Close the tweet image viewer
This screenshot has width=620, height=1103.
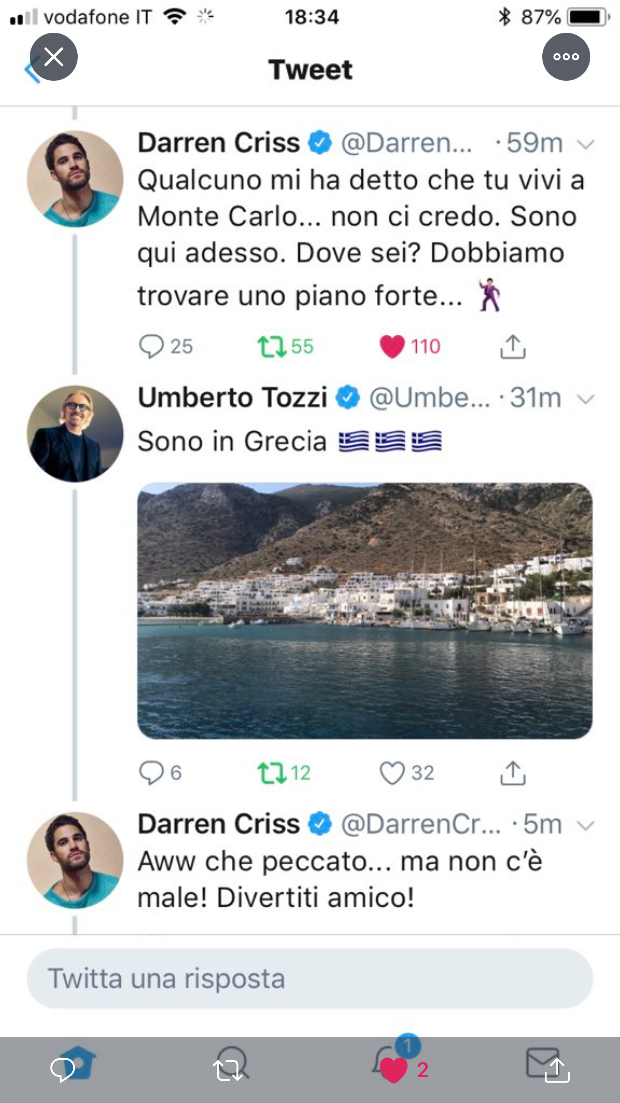(x=54, y=57)
